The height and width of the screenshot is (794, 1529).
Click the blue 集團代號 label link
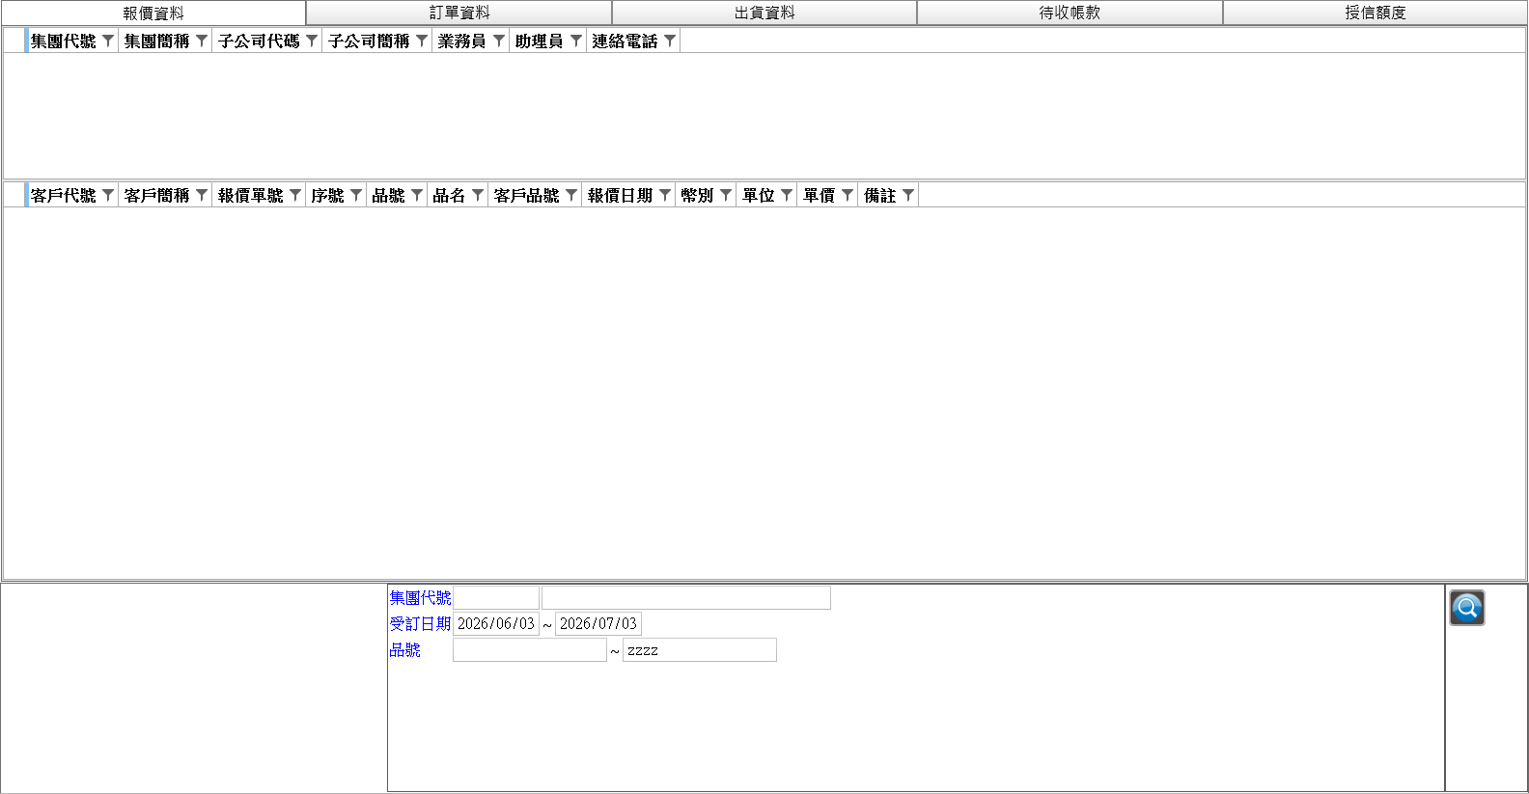(420, 598)
